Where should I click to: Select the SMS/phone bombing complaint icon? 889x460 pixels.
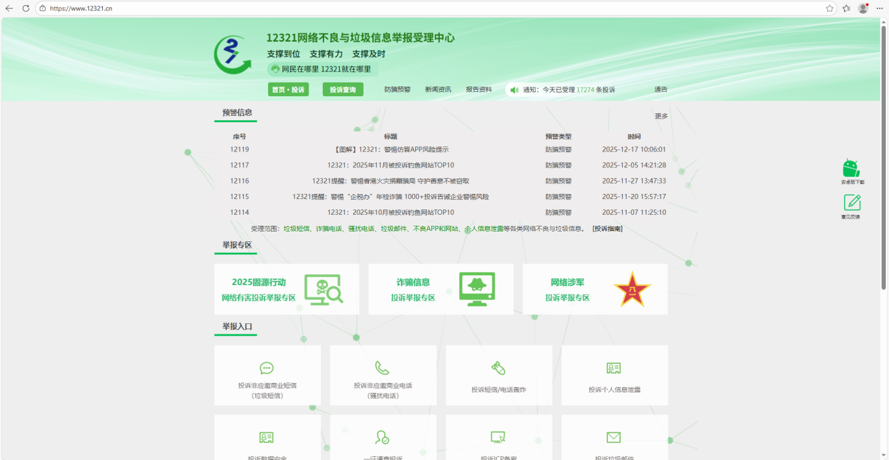click(x=499, y=368)
